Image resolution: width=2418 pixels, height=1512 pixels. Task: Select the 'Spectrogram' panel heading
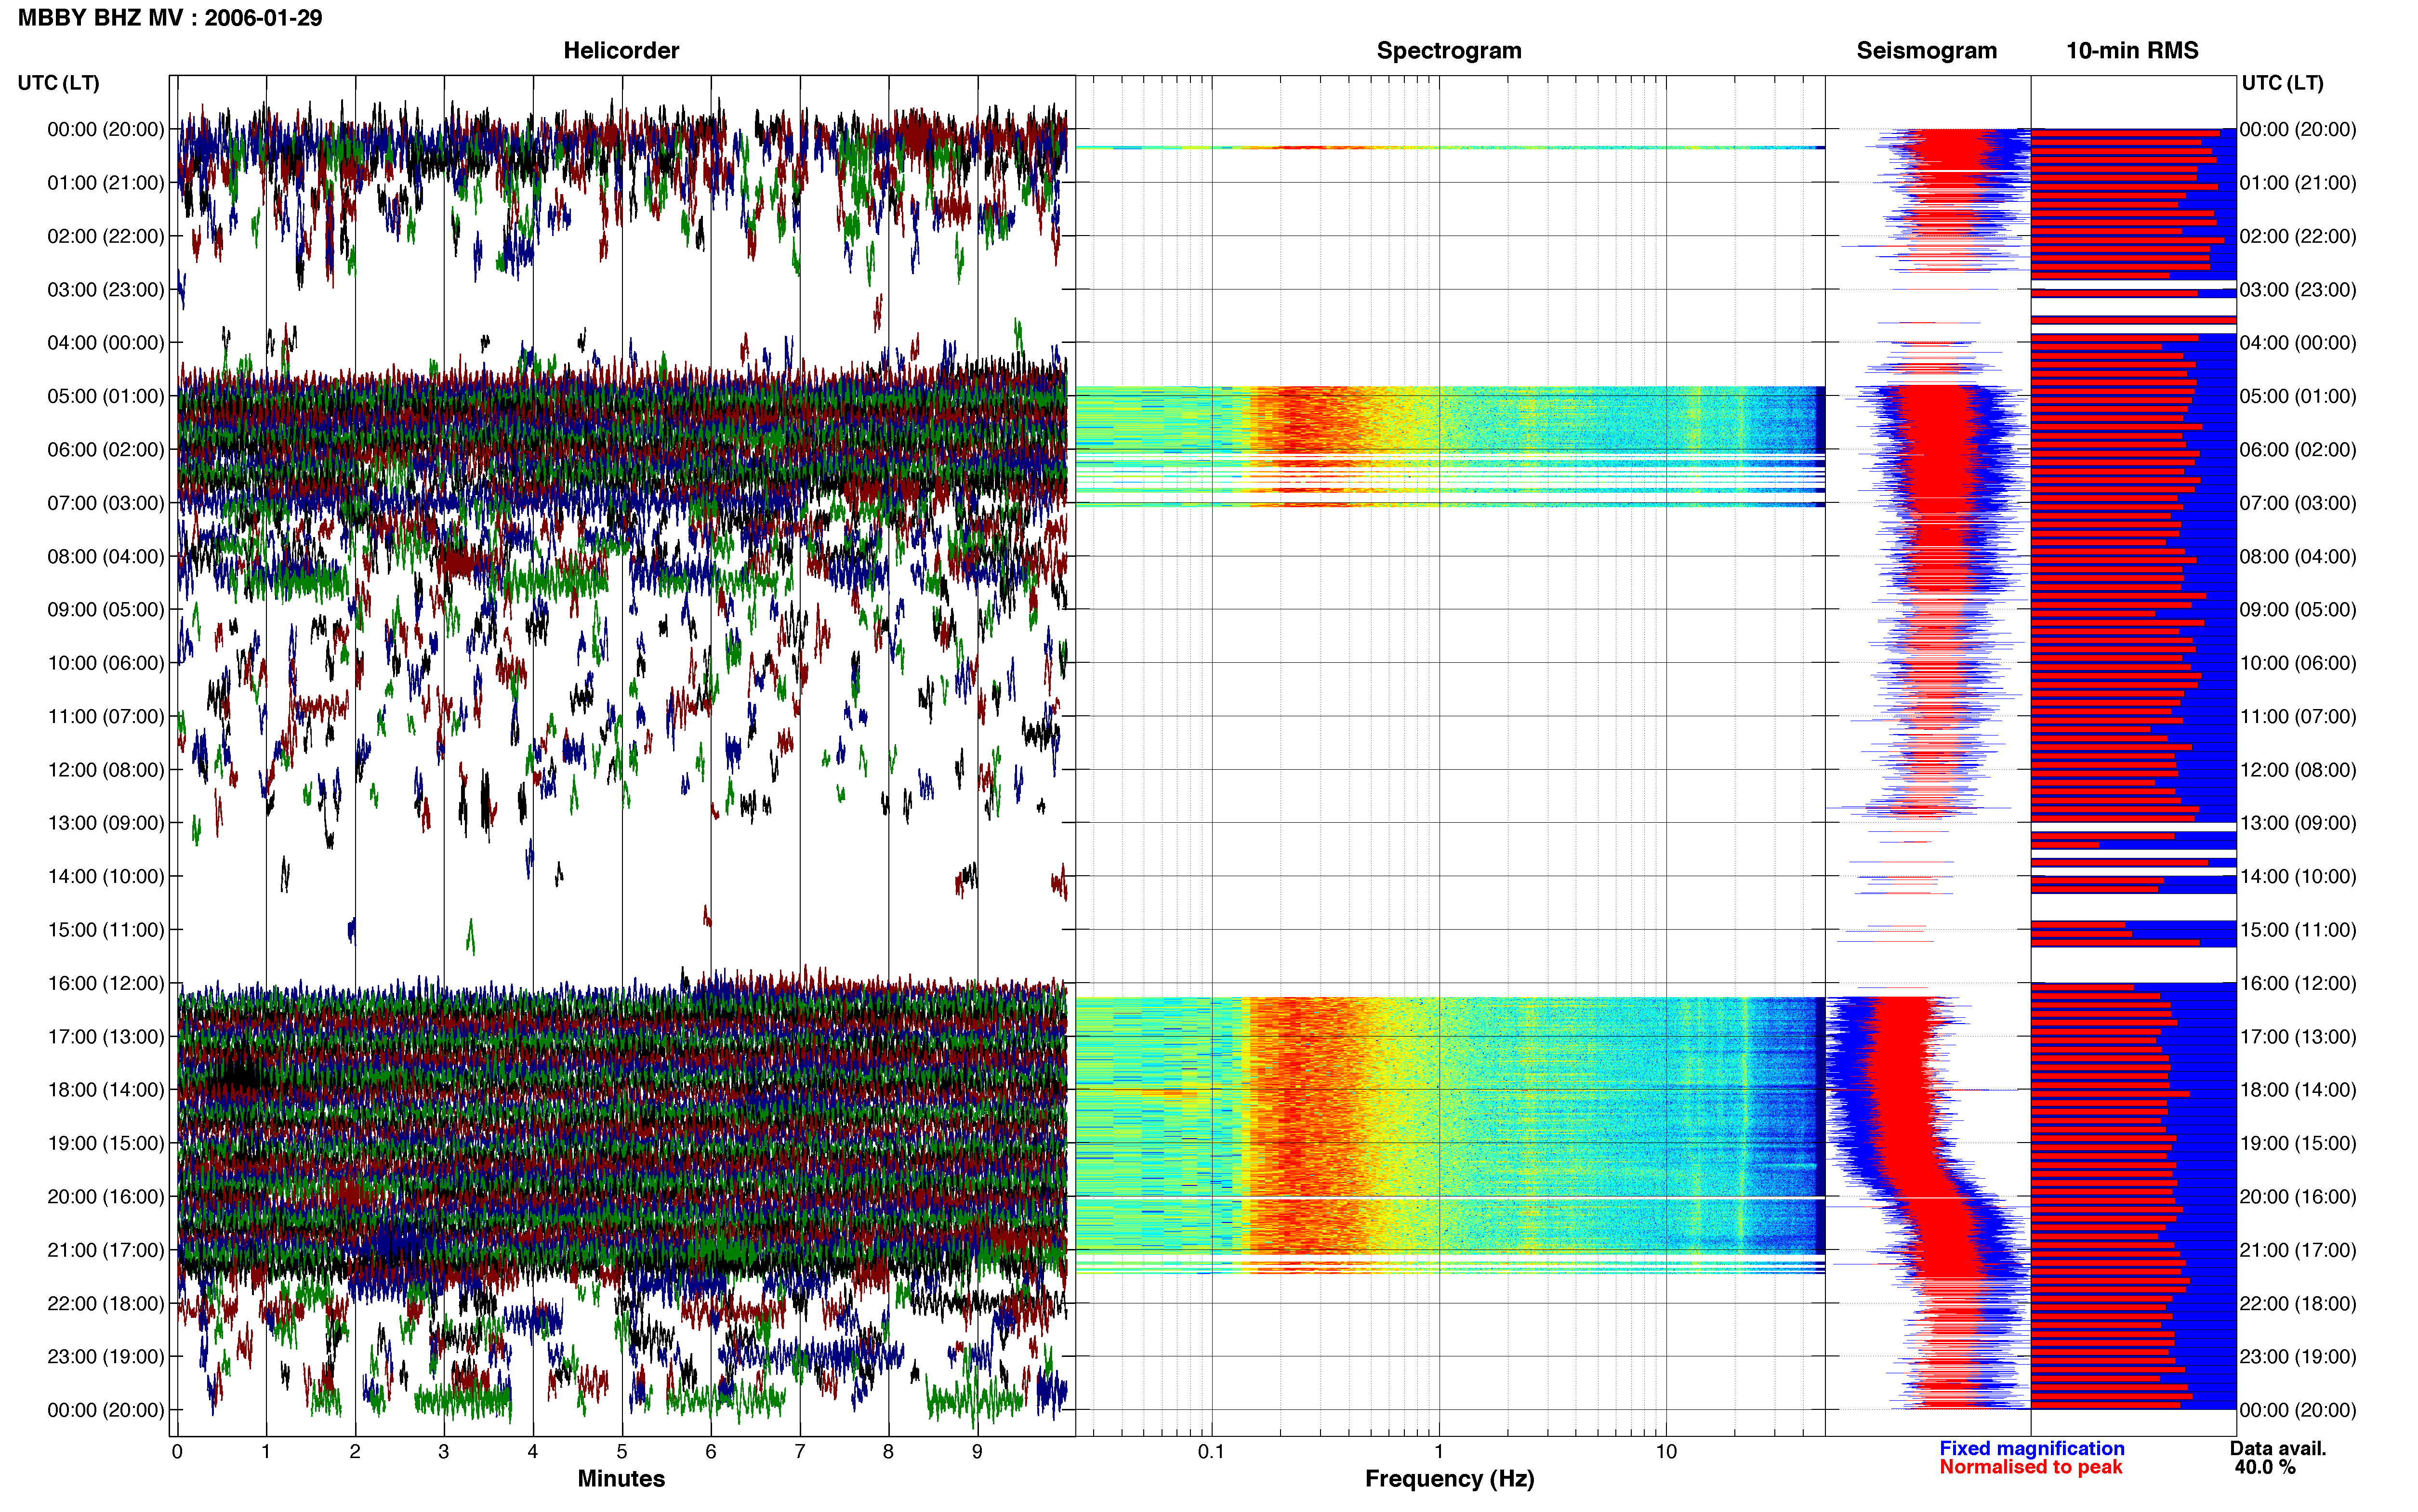pos(1449,51)
